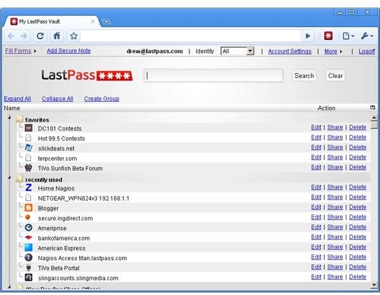Screen dimensions: 380x295
Task: Click the TiVo Beta Portal icon
Action: point(28,267)
